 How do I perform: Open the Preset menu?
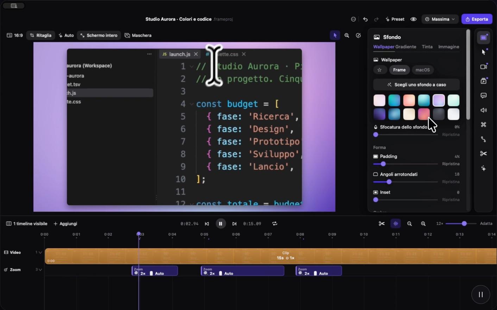395,19
